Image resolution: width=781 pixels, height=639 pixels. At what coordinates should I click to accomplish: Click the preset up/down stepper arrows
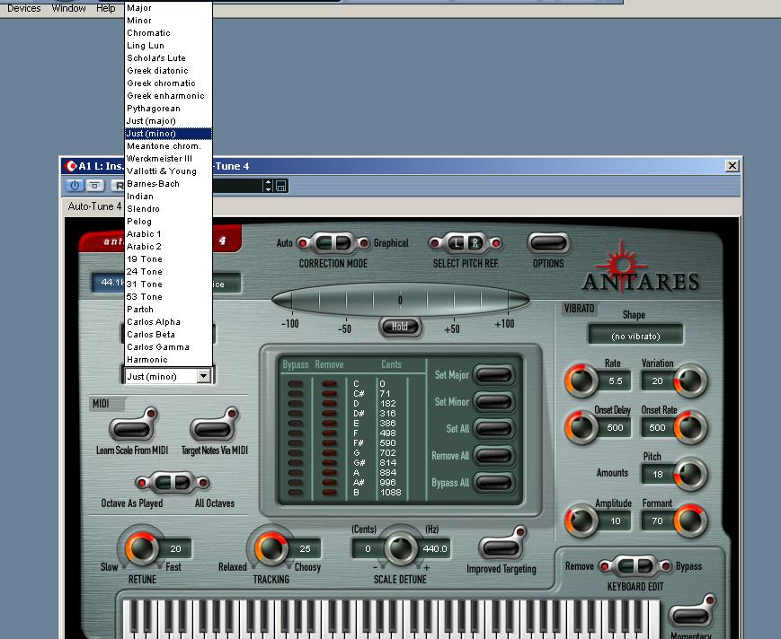(269, 186)
